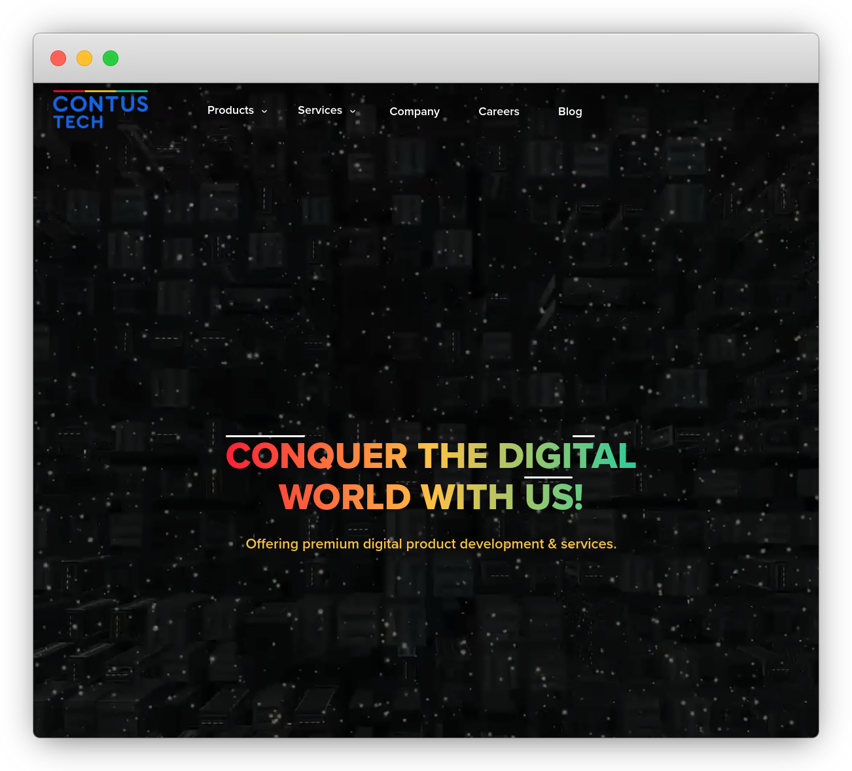Hit the yellow minimize window button
Viewport: 852px width, 771px height.
point(84,58)
